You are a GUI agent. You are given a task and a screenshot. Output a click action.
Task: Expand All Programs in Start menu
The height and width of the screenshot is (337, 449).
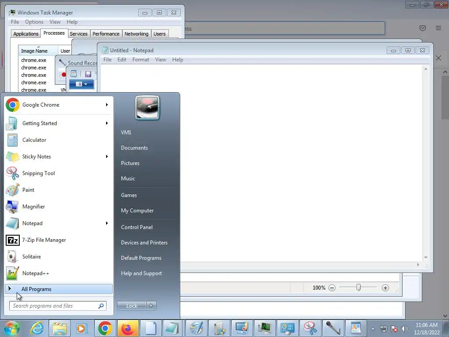tap(59, 289)
